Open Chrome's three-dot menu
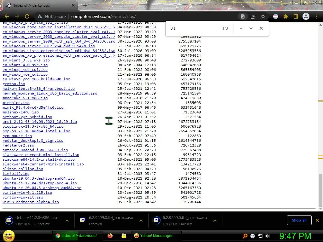 (x=316, y=16)
